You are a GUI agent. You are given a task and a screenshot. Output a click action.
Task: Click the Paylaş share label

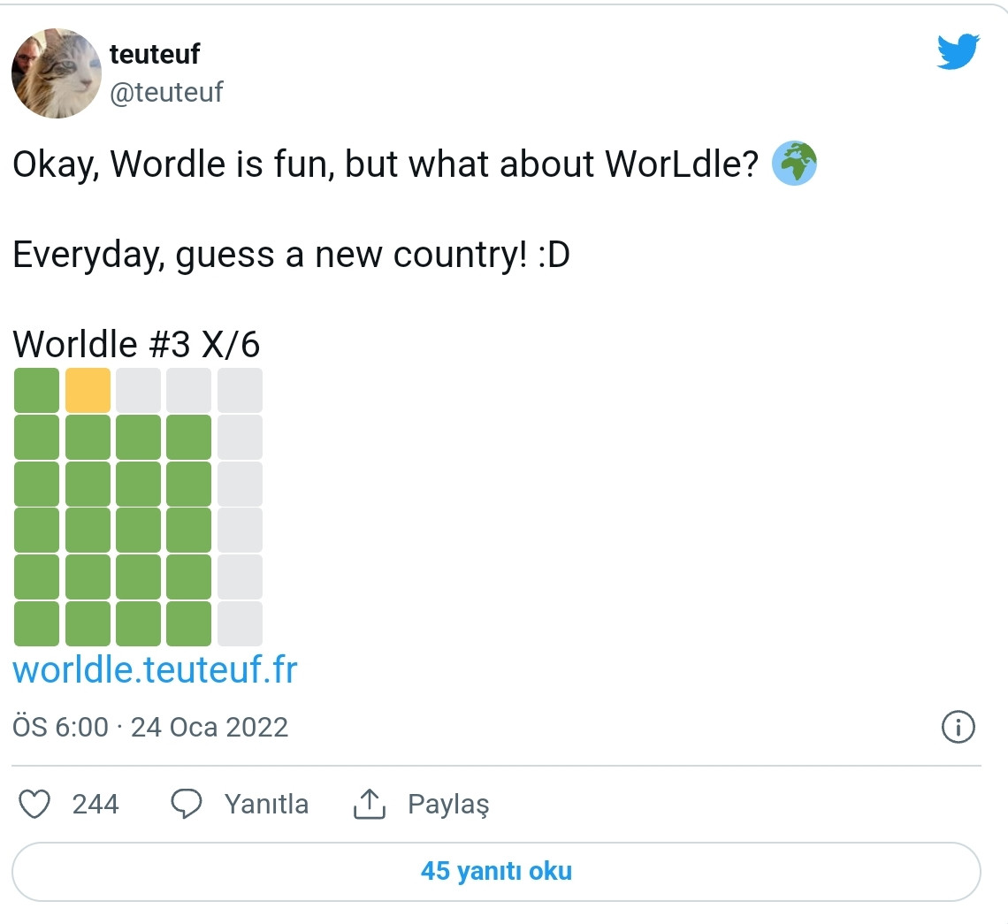(x=448, y=805)
